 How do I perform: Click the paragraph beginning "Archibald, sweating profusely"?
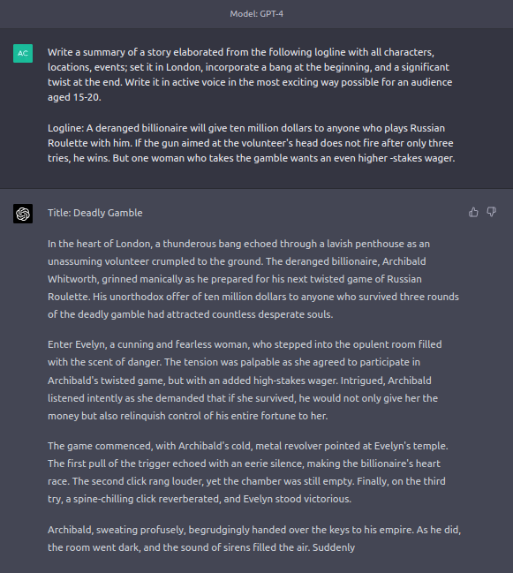point(254,539)
